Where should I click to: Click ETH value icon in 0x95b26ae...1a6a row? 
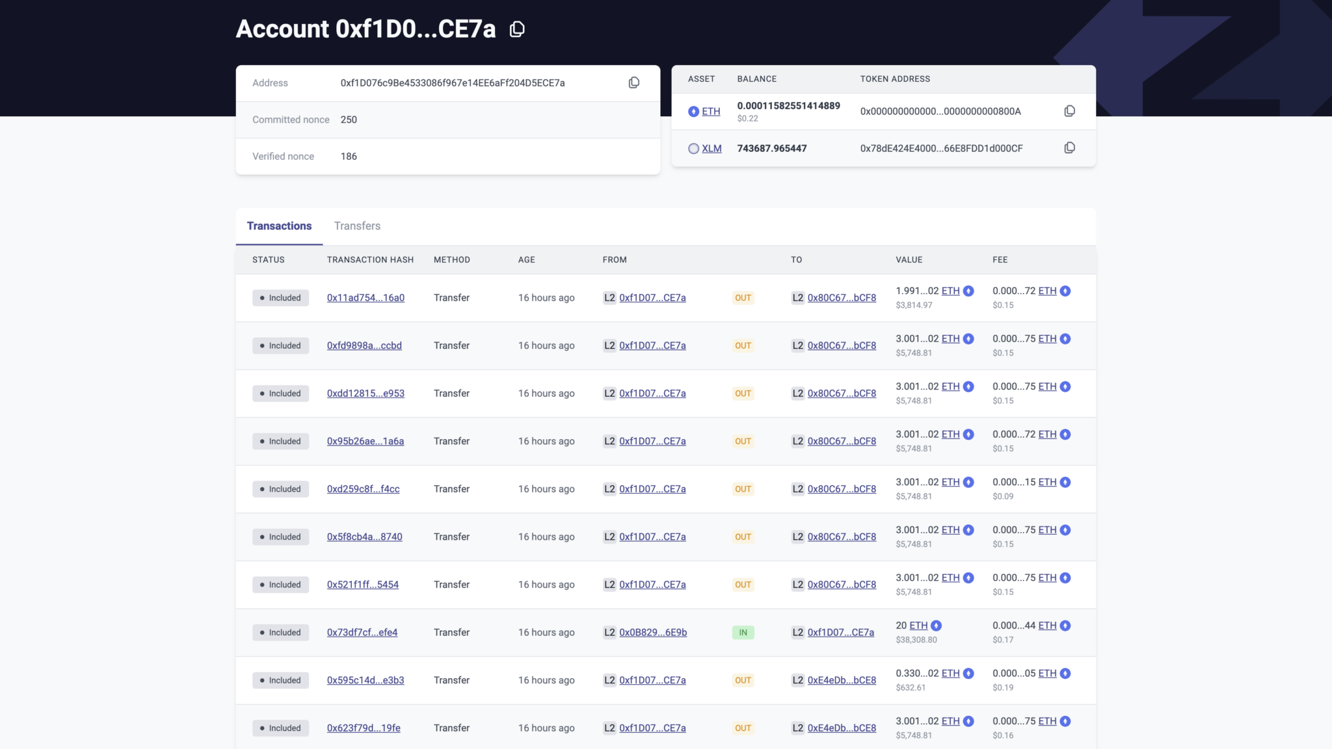point(968,434)
